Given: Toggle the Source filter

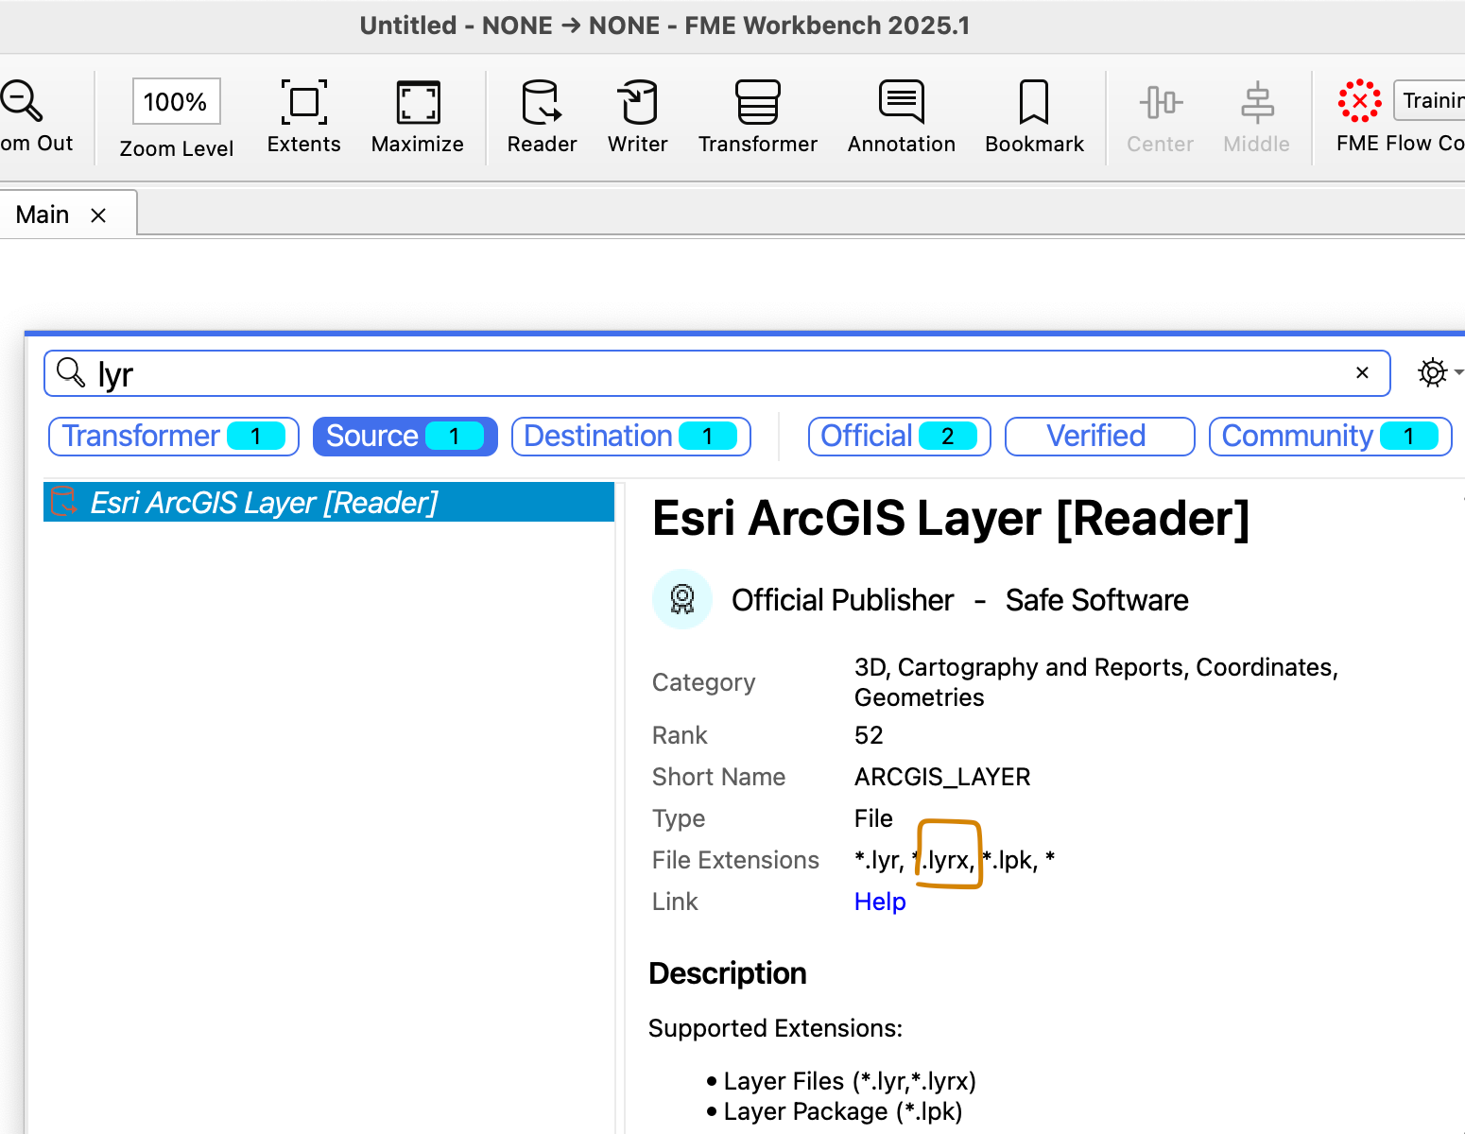Looking at the screenshot, I should click(x=405, y=436).
